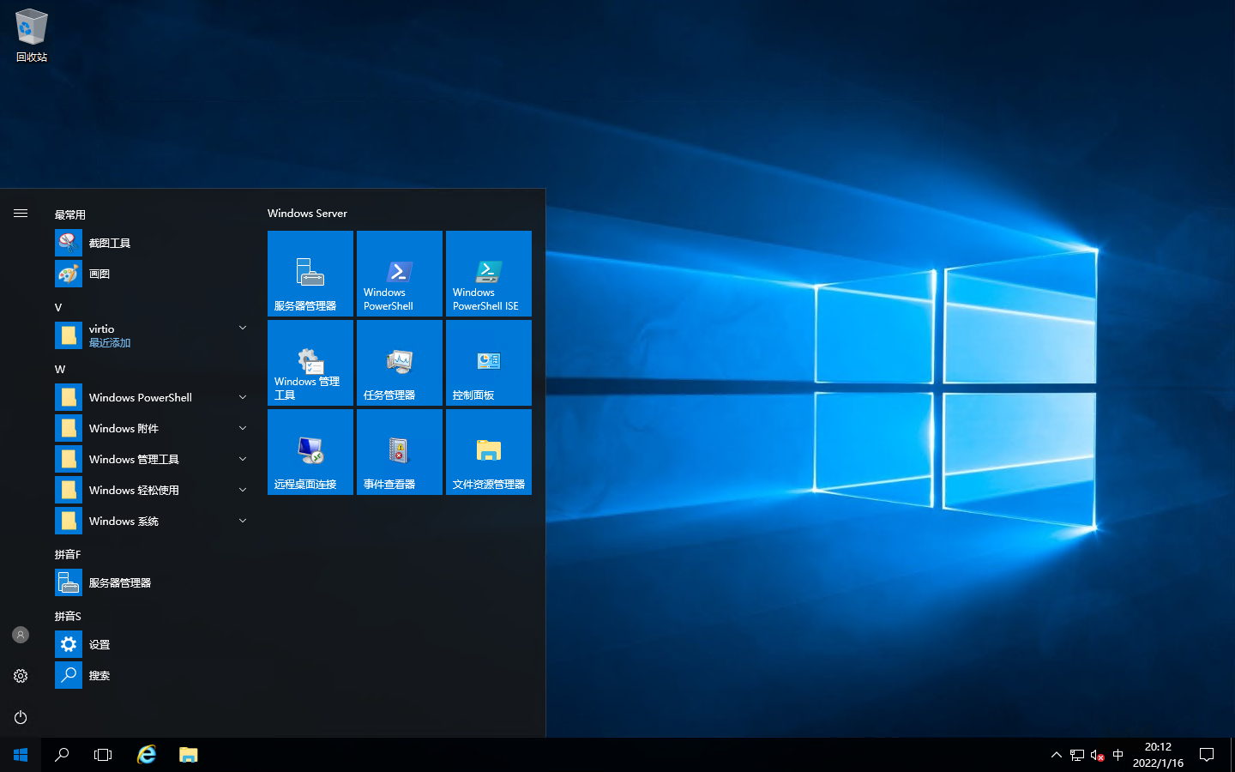The image size is (1235, 772).
Task: Open the Windows 轻松使用 folder in the app list
Action: (x=154, y=490)
